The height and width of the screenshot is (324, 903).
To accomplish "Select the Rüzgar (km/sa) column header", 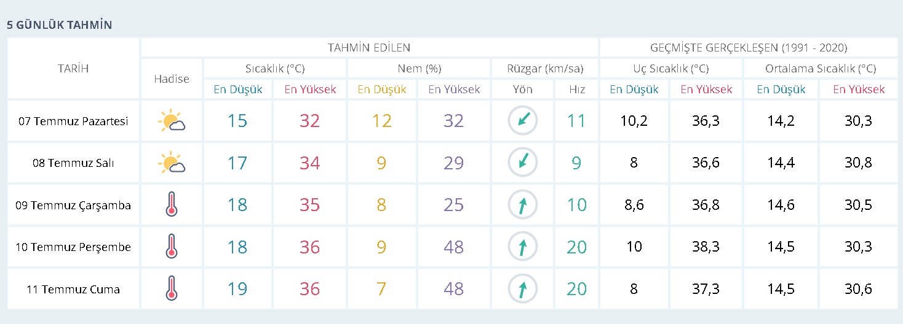I will [x=544, y=68].
